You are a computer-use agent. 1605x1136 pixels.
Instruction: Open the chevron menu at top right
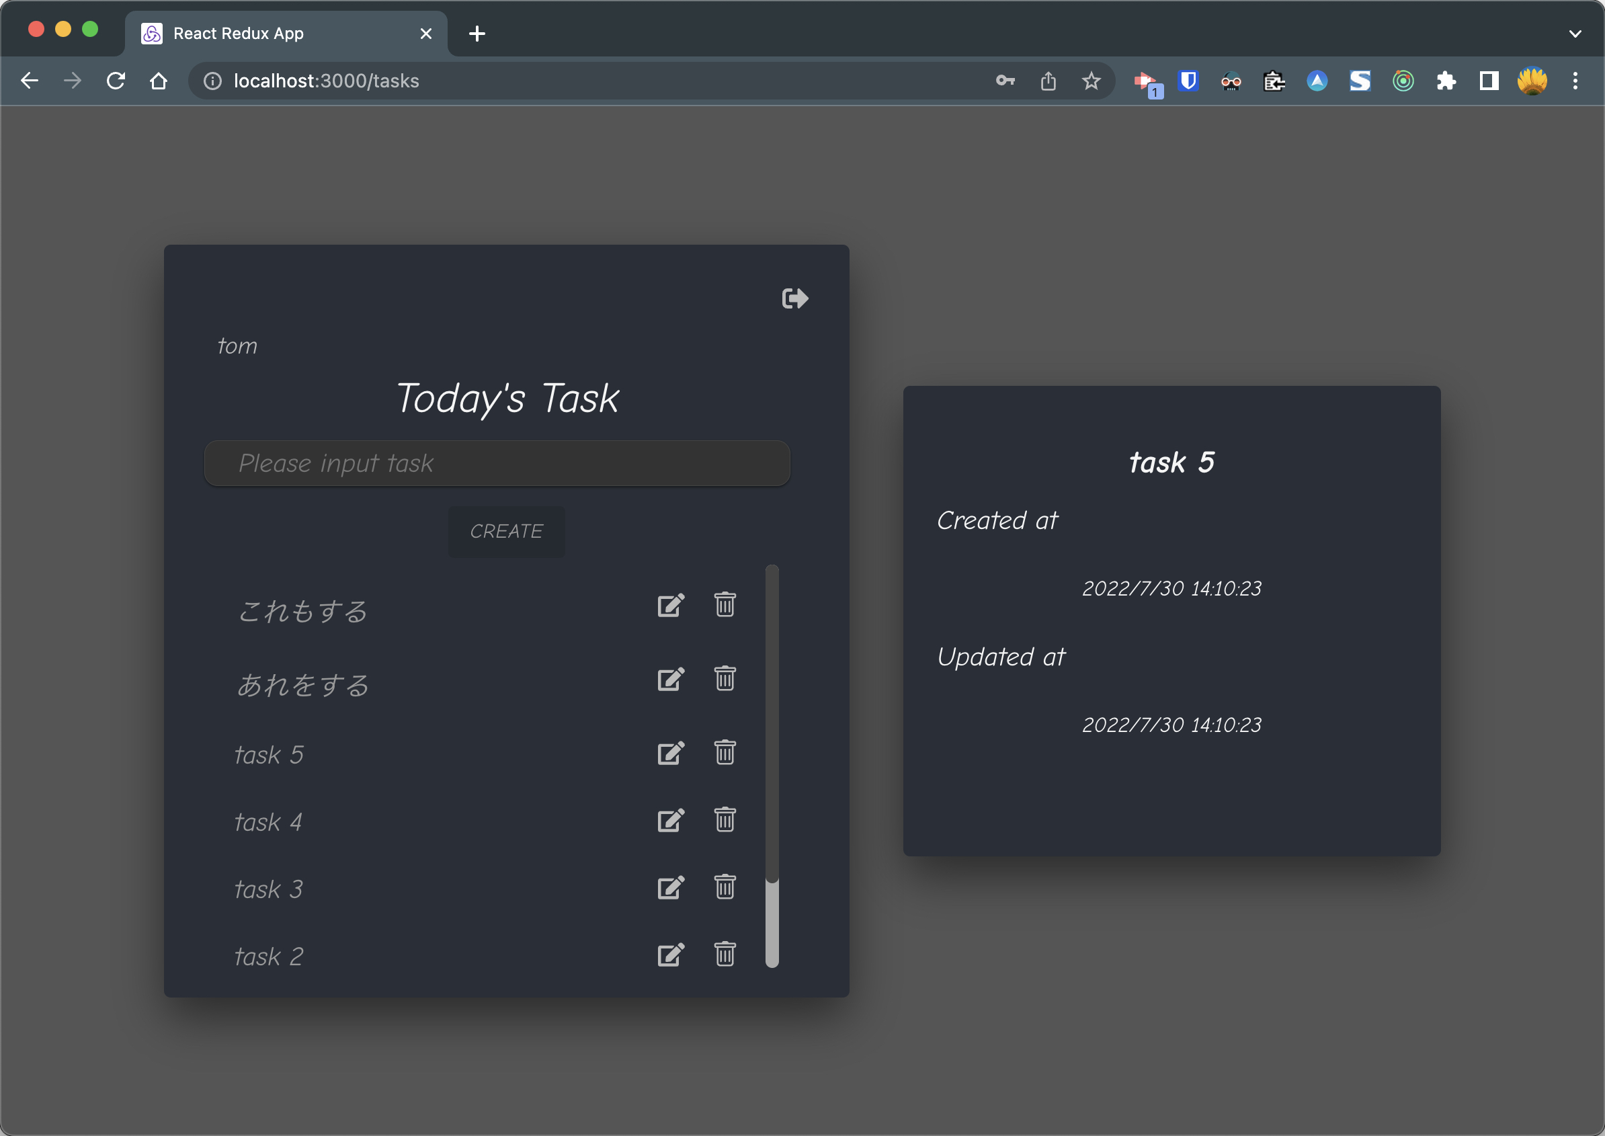pyautogui.click(x=1574, y=33)
